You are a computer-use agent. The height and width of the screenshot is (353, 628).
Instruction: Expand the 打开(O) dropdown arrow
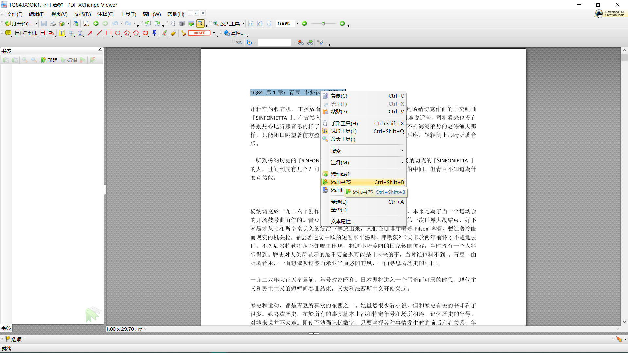click(x=36, y=24)
